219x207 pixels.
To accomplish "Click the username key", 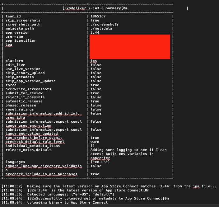I will (x=14, y=37).
